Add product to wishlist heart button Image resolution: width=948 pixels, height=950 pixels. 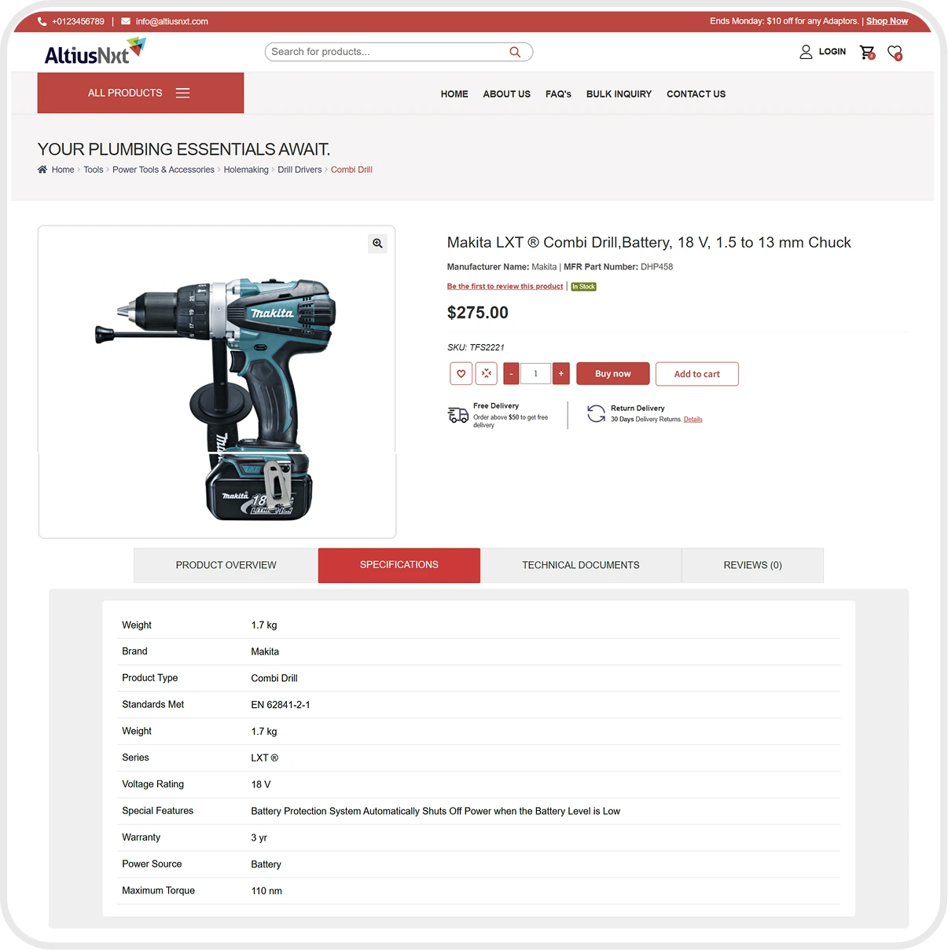tap(461, 374)
